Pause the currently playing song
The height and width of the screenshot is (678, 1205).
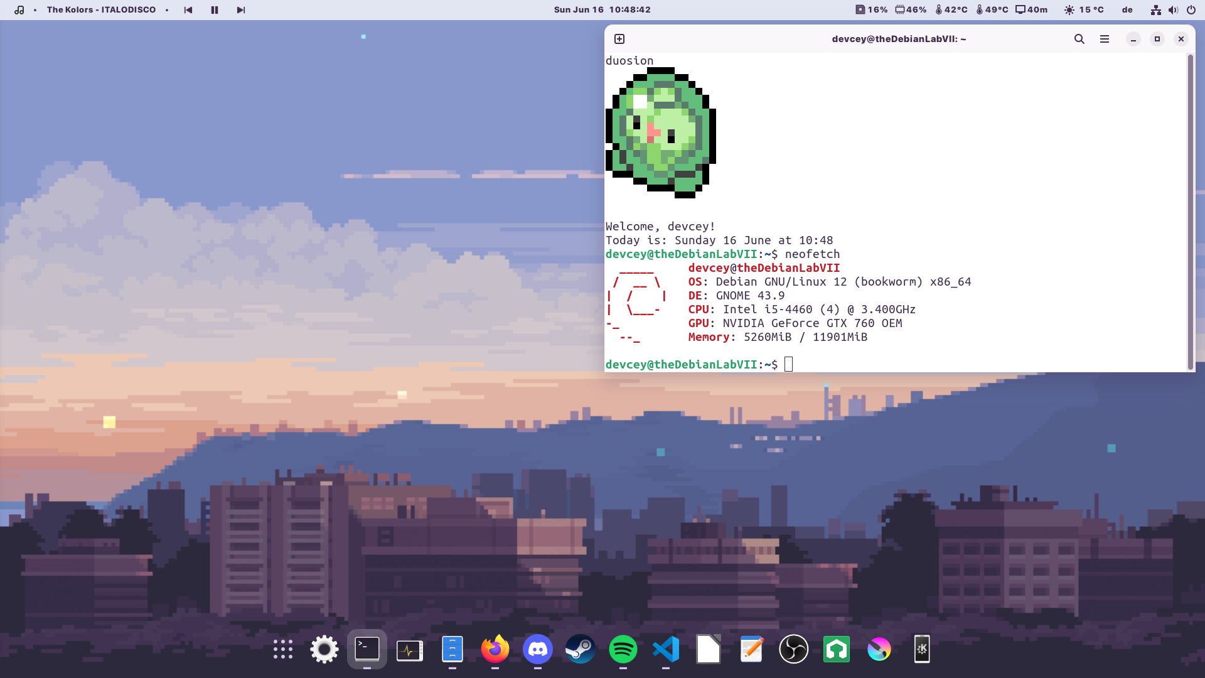[215, 10]
